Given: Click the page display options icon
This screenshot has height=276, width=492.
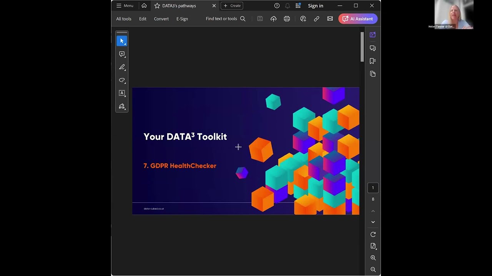Looking at the screenshot, I should pos(373,246).
